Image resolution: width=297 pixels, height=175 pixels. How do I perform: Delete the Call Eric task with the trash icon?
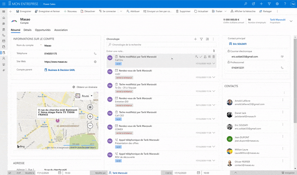click(x=214, y=57)
